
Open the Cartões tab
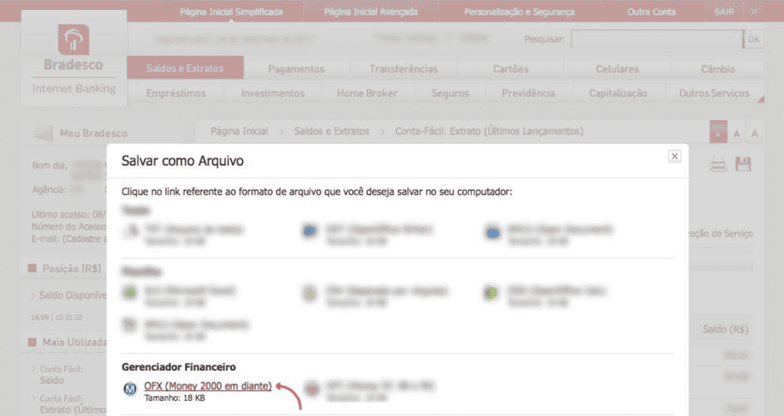pyautogui.click(x=511, y=69)
